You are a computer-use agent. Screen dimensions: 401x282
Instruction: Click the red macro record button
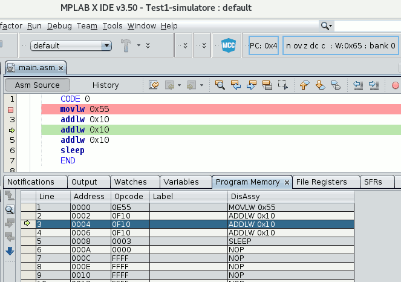(395, 85)
